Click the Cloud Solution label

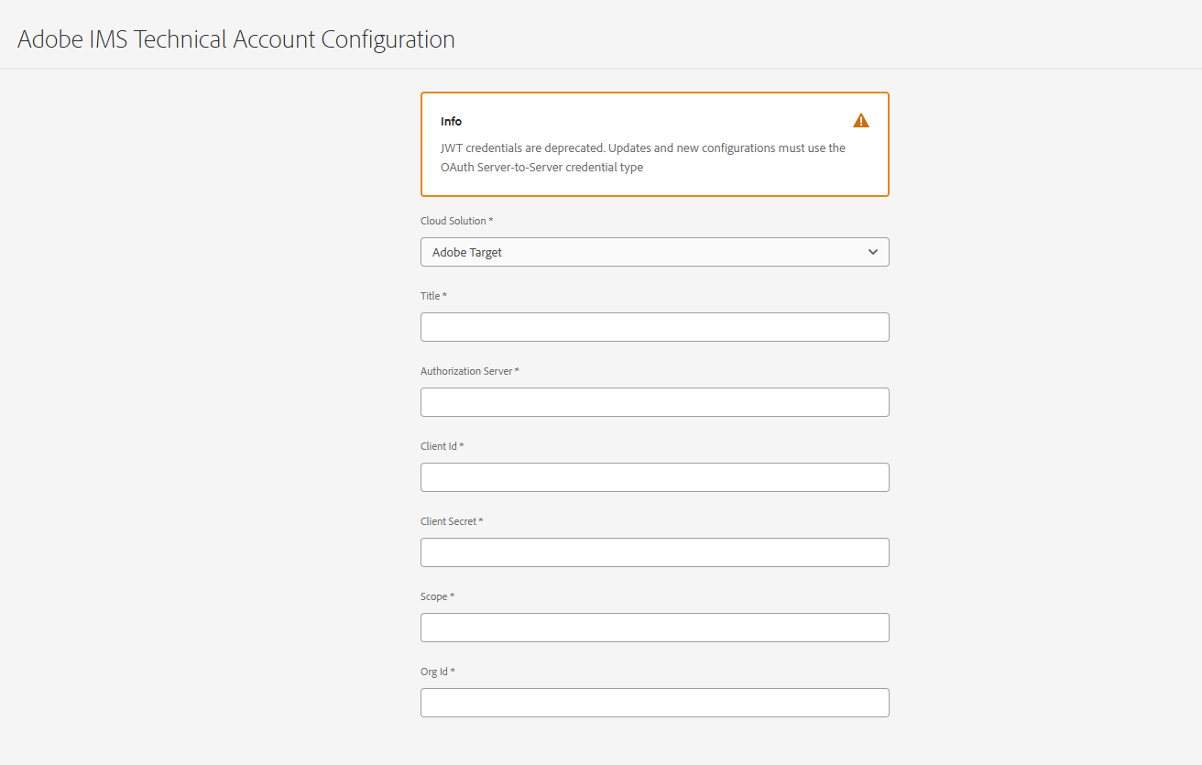pos(456,220)
